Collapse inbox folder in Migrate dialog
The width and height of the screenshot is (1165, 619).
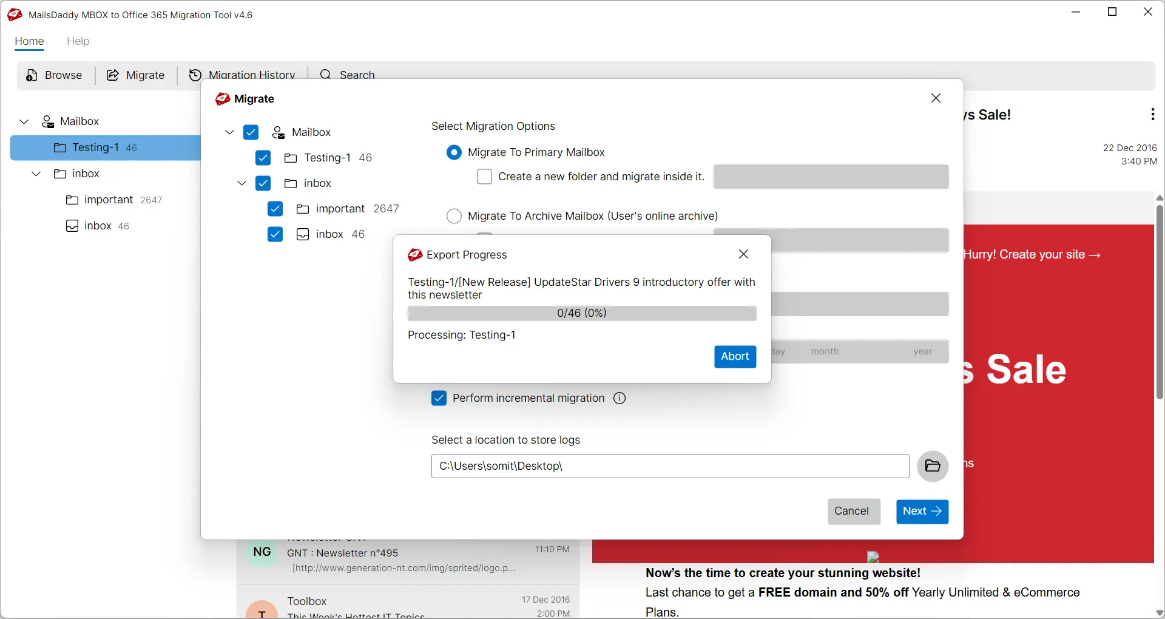click(x=241, y=183)
